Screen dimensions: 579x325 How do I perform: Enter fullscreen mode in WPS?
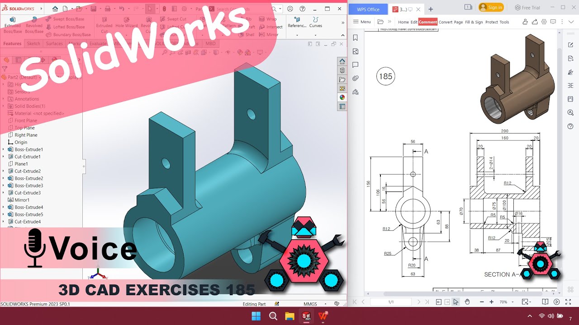(568, 302)
